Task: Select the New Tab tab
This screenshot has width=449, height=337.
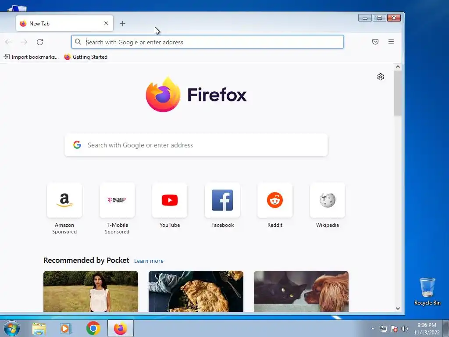Action: click(x=65, y=24)
